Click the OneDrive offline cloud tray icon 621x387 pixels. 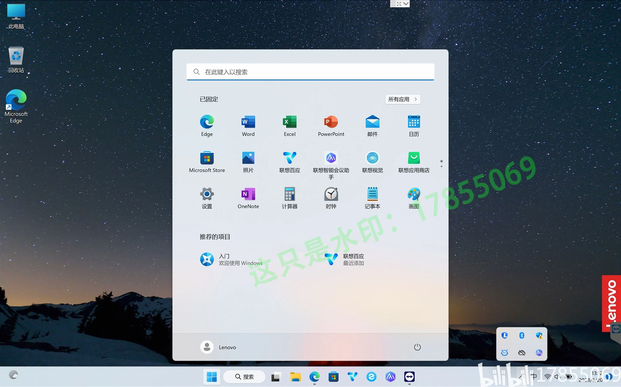tap(522, 352)
